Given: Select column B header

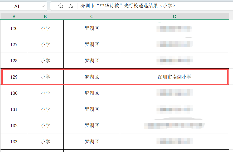Looking at the screenshot, I should 45,16.
